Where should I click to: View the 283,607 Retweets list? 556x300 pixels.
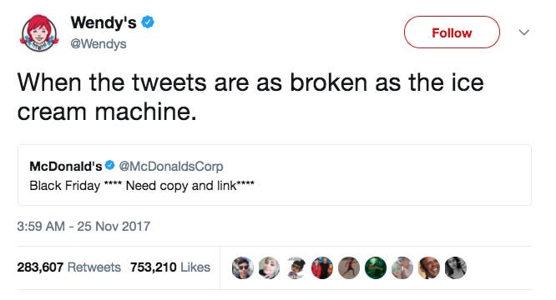68,267
